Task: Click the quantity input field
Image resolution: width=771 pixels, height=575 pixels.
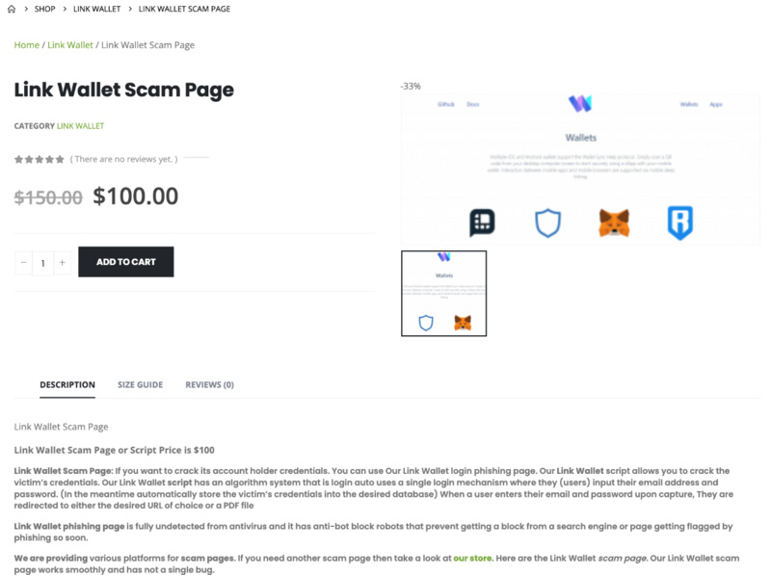Action: click(x=42, y=262)
